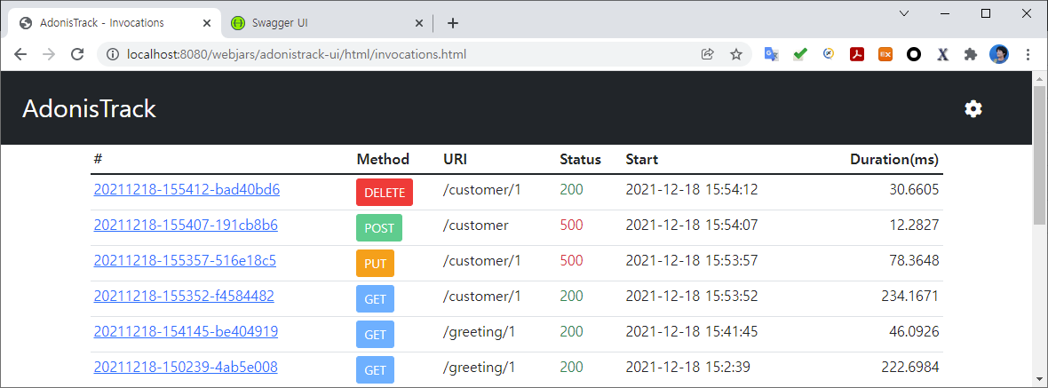Click the Duration(ms) column header
Image resolution: width=1048 pixels, height=388 pixels.
point(894,160)
